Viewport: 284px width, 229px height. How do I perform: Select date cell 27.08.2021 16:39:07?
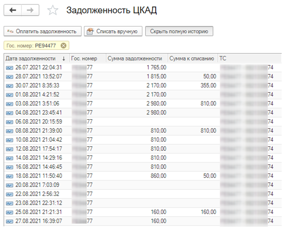coord(39,221)
